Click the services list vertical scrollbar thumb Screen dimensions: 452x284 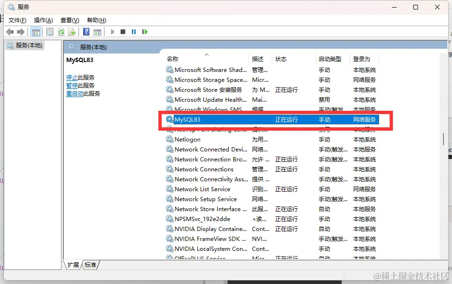443,139
